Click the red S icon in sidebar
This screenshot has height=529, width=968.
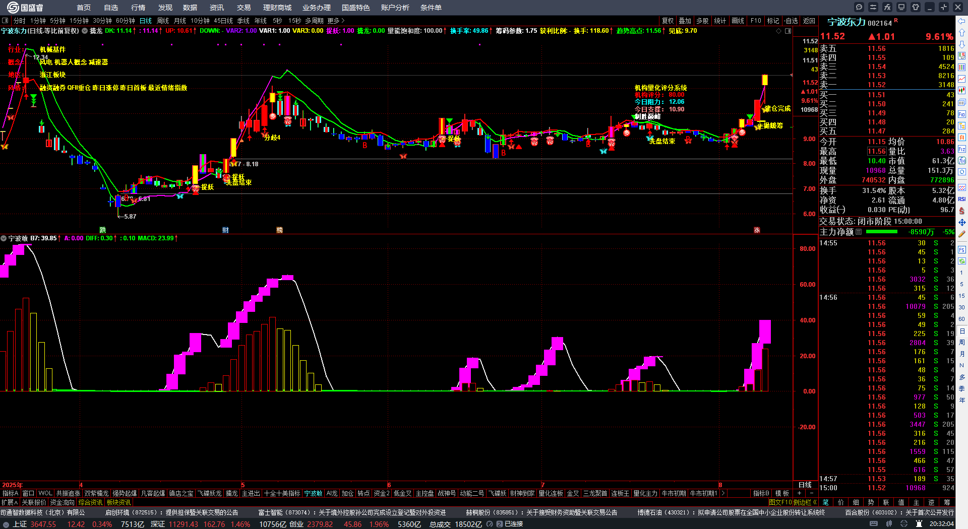tap(962, 211)
